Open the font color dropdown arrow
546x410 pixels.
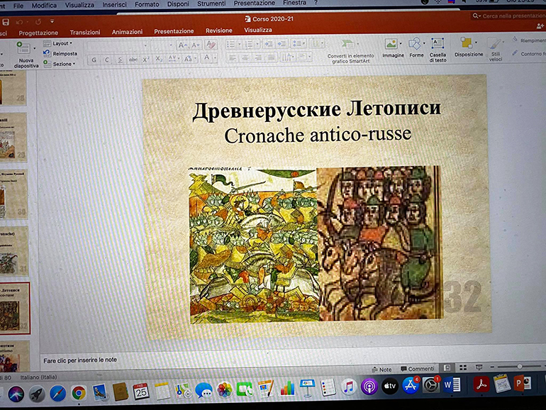tap(215, 58)
